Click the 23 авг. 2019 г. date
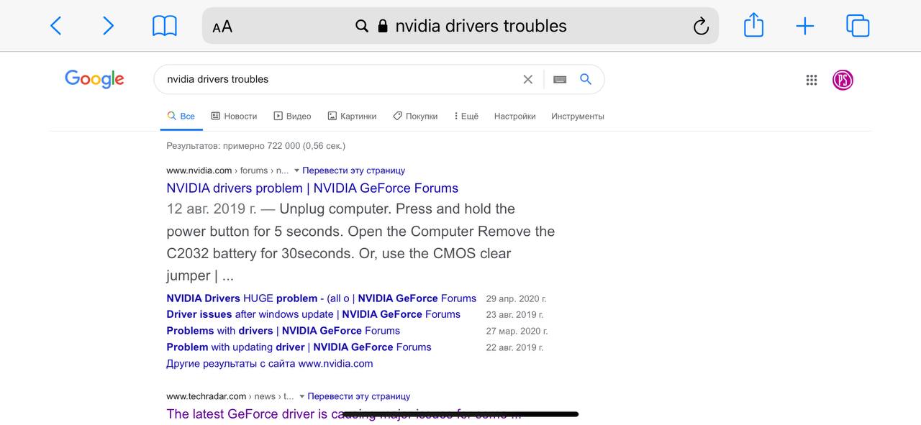Image resolution: width=921 pixels, height=425 pixels. tap(514, 315)
